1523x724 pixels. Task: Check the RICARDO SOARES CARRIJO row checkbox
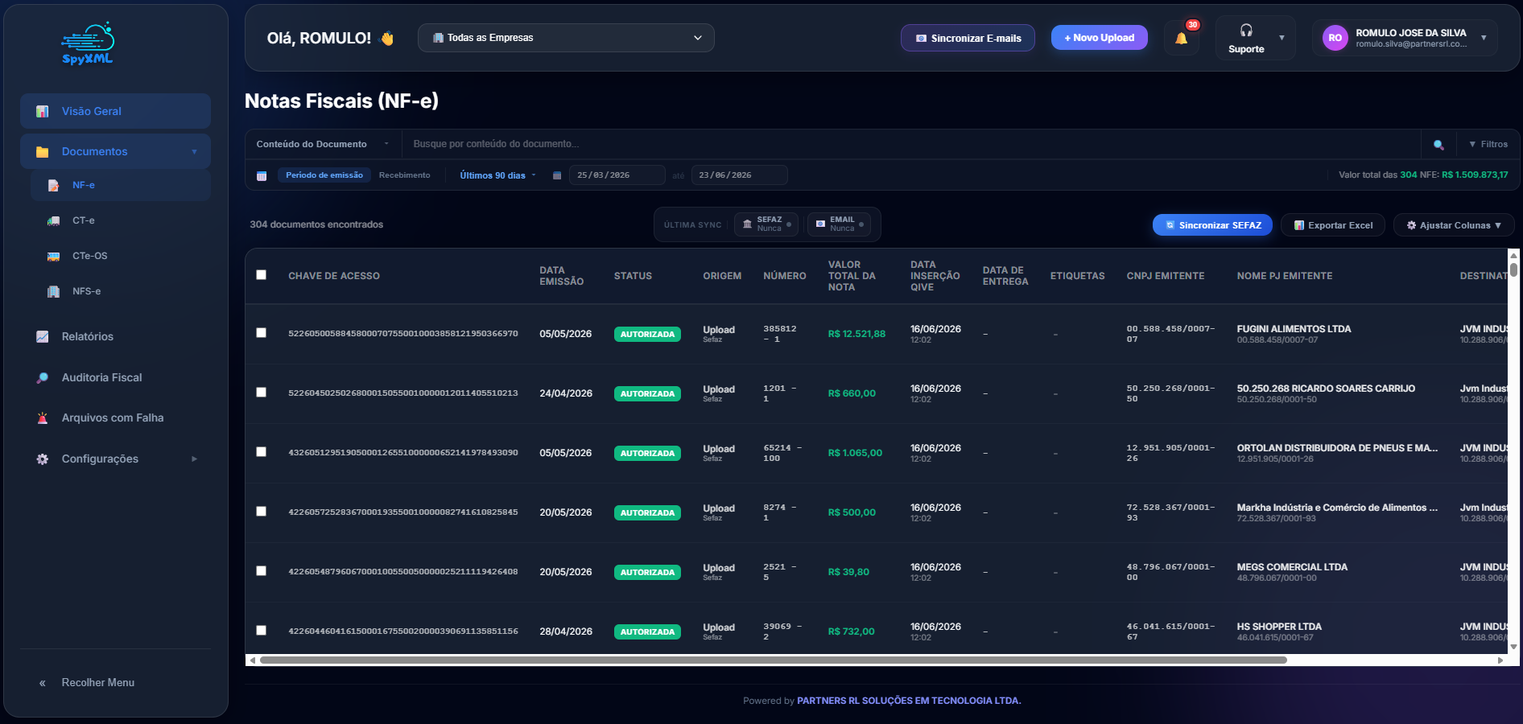point(261,392)
